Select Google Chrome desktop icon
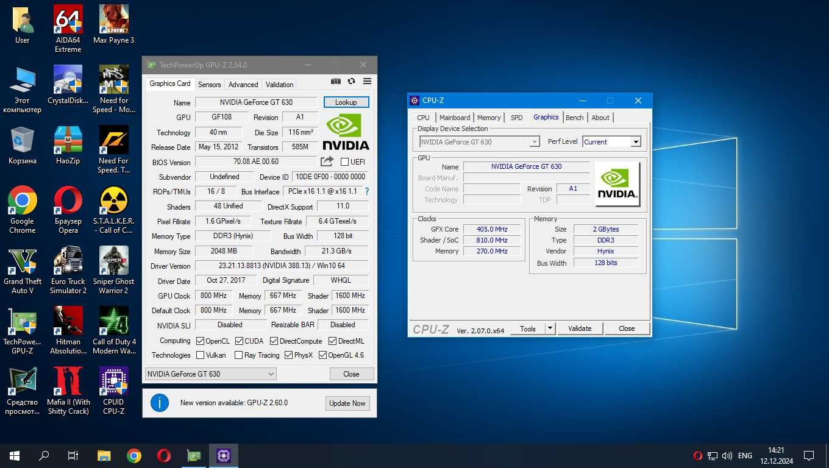 click(x=23, y=210)
